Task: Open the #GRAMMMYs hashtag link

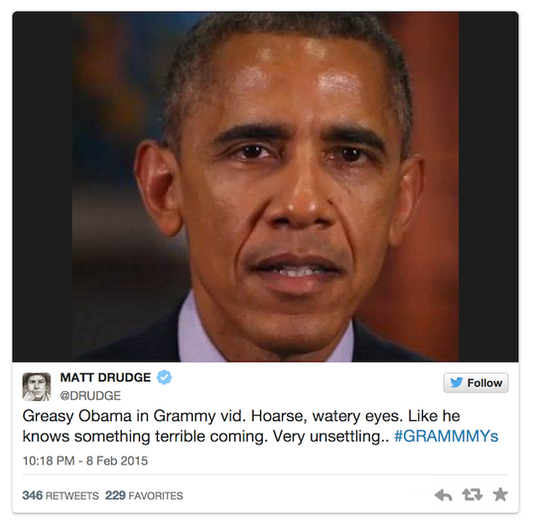Action: pyautogui.click(x=446, y=436)
